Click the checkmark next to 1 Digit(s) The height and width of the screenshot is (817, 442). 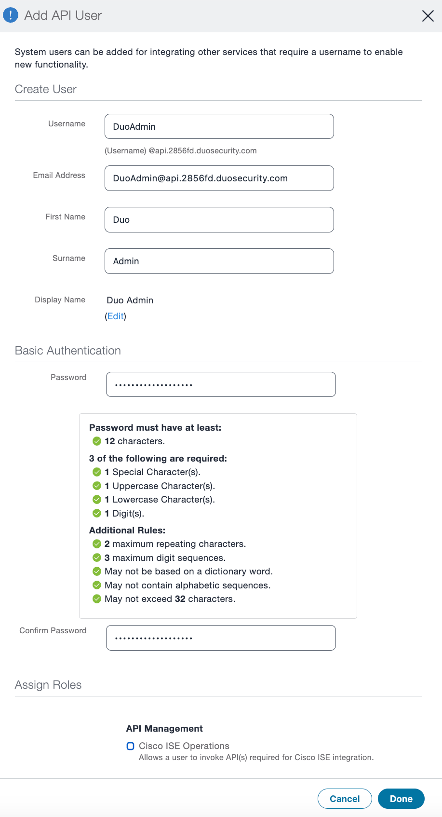click(x=96, y=513)
